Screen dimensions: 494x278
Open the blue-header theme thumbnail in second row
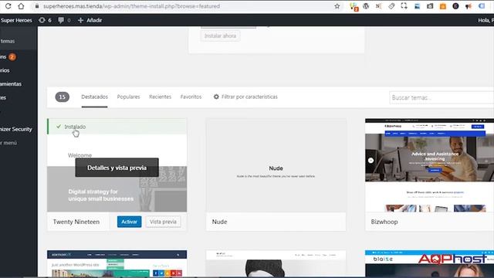click(117, 264)
